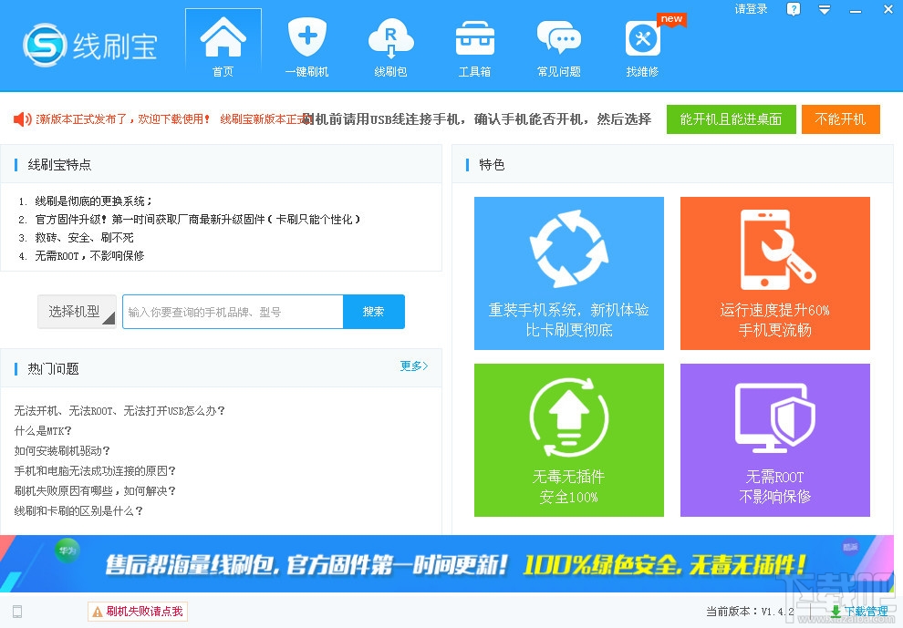This screenshot has height=628, width=903.
Task: Click feature text 线刷是彻底的更换系统
Action: 93,201
